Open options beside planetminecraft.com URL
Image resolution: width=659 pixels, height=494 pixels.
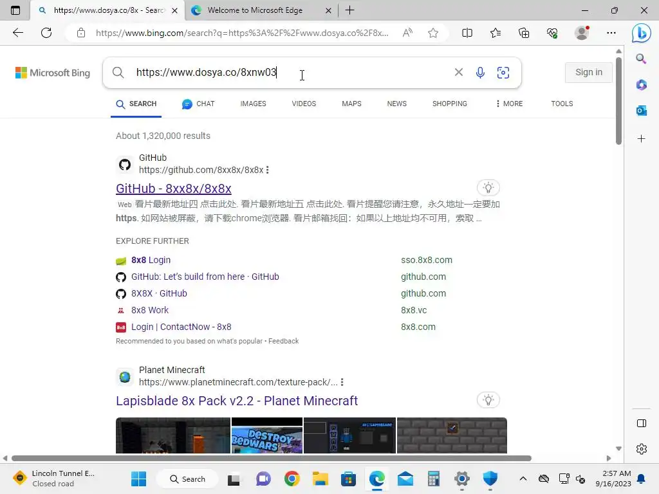[342, 382]
